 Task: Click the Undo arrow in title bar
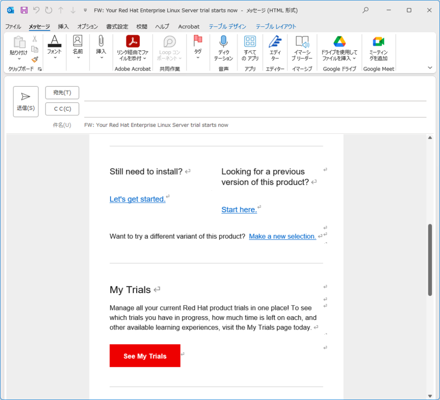pos(37,10)
